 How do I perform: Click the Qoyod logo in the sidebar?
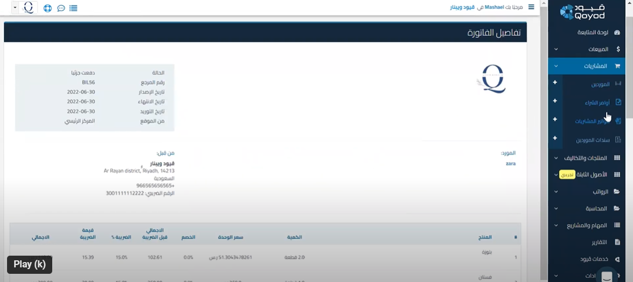(582, 12)
